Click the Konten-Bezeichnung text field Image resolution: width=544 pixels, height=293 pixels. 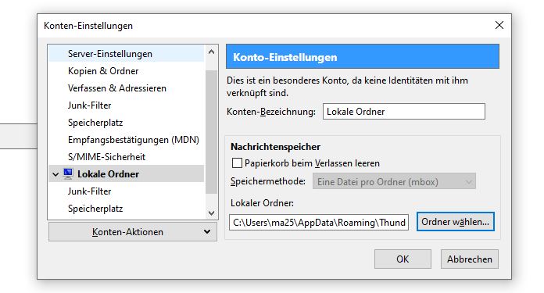coord(404,111)
